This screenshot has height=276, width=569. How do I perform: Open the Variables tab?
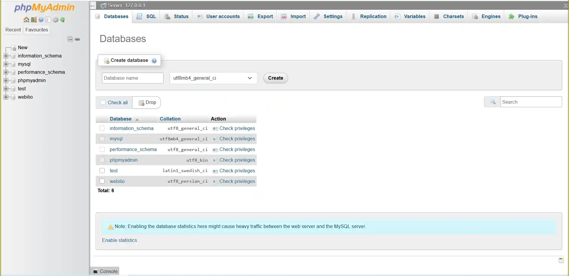(x=410, y=17)
